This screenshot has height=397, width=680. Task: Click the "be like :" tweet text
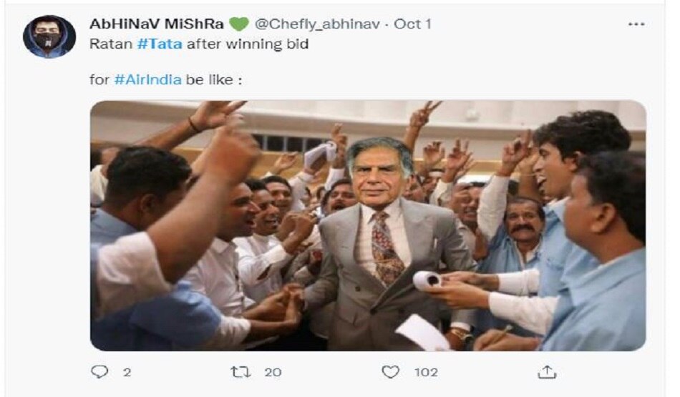pos(214,79)
